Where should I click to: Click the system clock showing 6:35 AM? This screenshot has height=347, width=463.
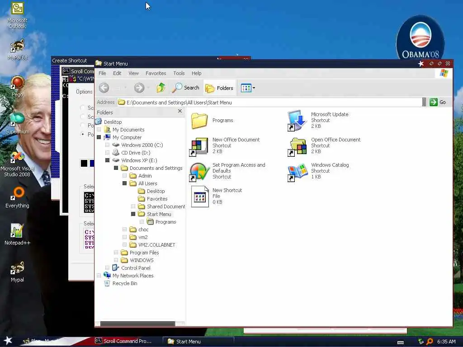[x=446, y=342]
